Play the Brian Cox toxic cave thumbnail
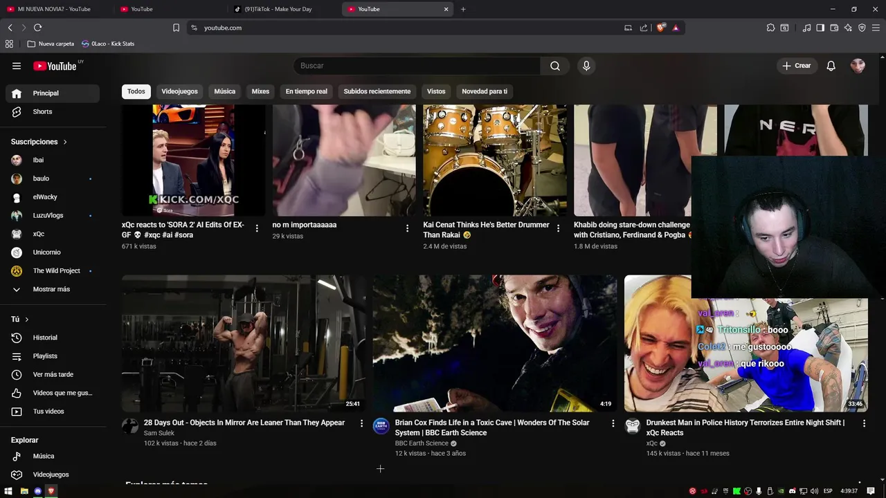Screen dimensions: 886x498 pyautogui.click(x=495, y=344)
